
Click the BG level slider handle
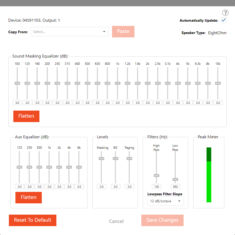pyautogui.click(x=116, y=159)
